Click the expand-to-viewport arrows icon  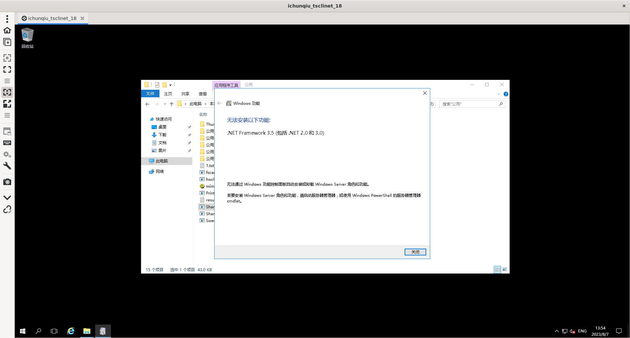click(7, 104)
